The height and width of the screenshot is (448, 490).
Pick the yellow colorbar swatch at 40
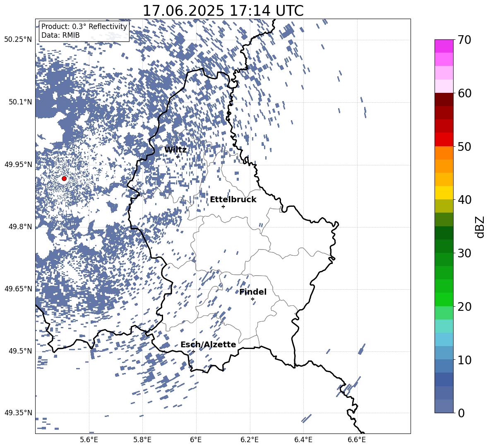pos(444,193)
